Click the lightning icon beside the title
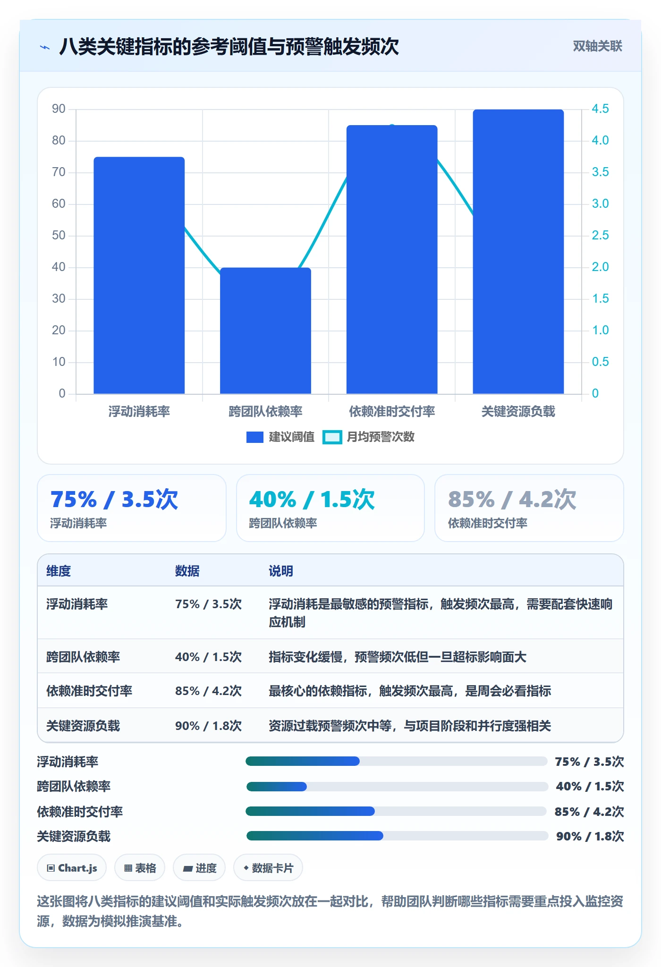 click(x=45, y=47)
